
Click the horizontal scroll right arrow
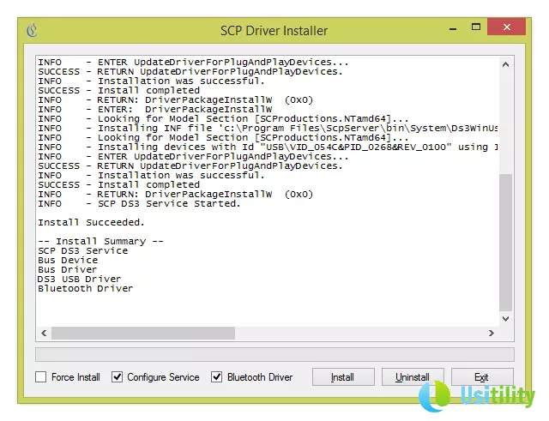pyautogui.click(x=492, y=333)
